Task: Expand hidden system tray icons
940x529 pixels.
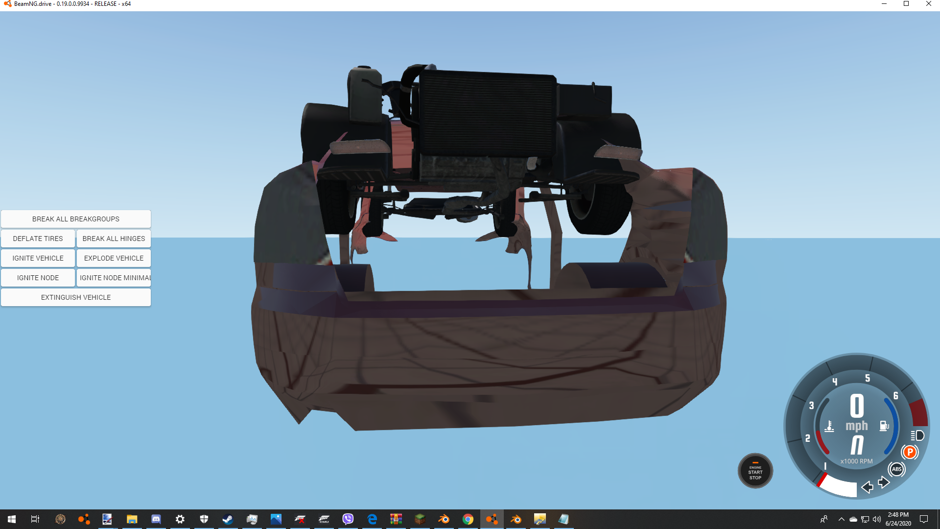Action: point(842,519)
